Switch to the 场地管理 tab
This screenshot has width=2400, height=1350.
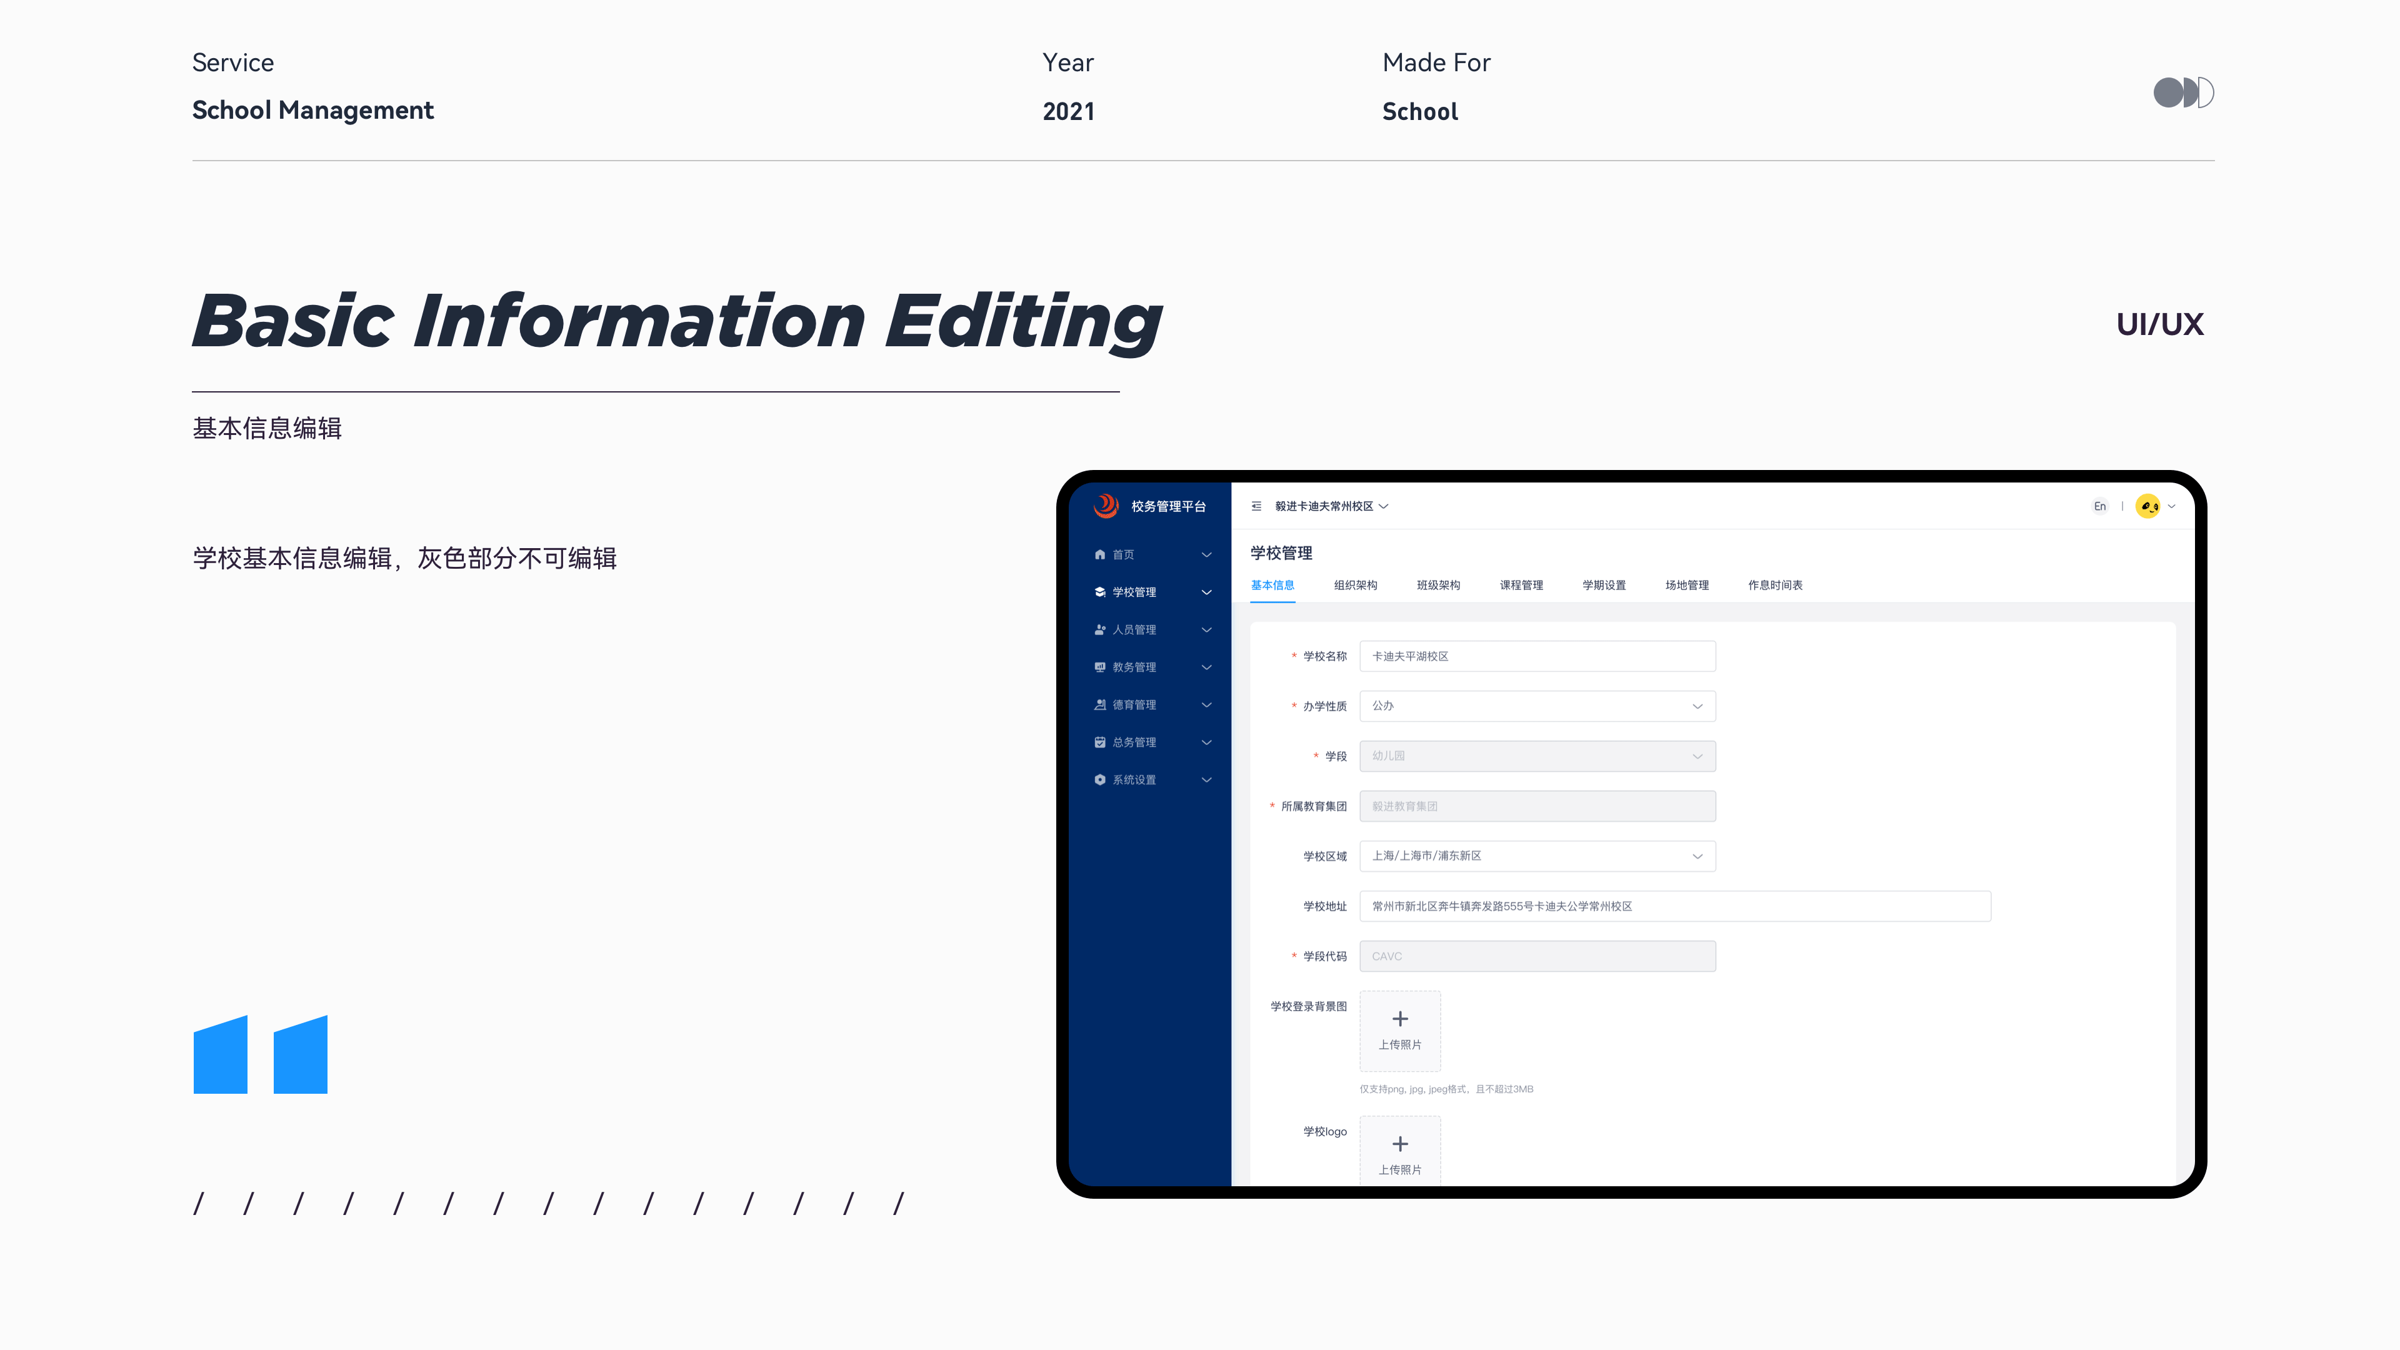pyautogui.click(x=1687, y=585)
